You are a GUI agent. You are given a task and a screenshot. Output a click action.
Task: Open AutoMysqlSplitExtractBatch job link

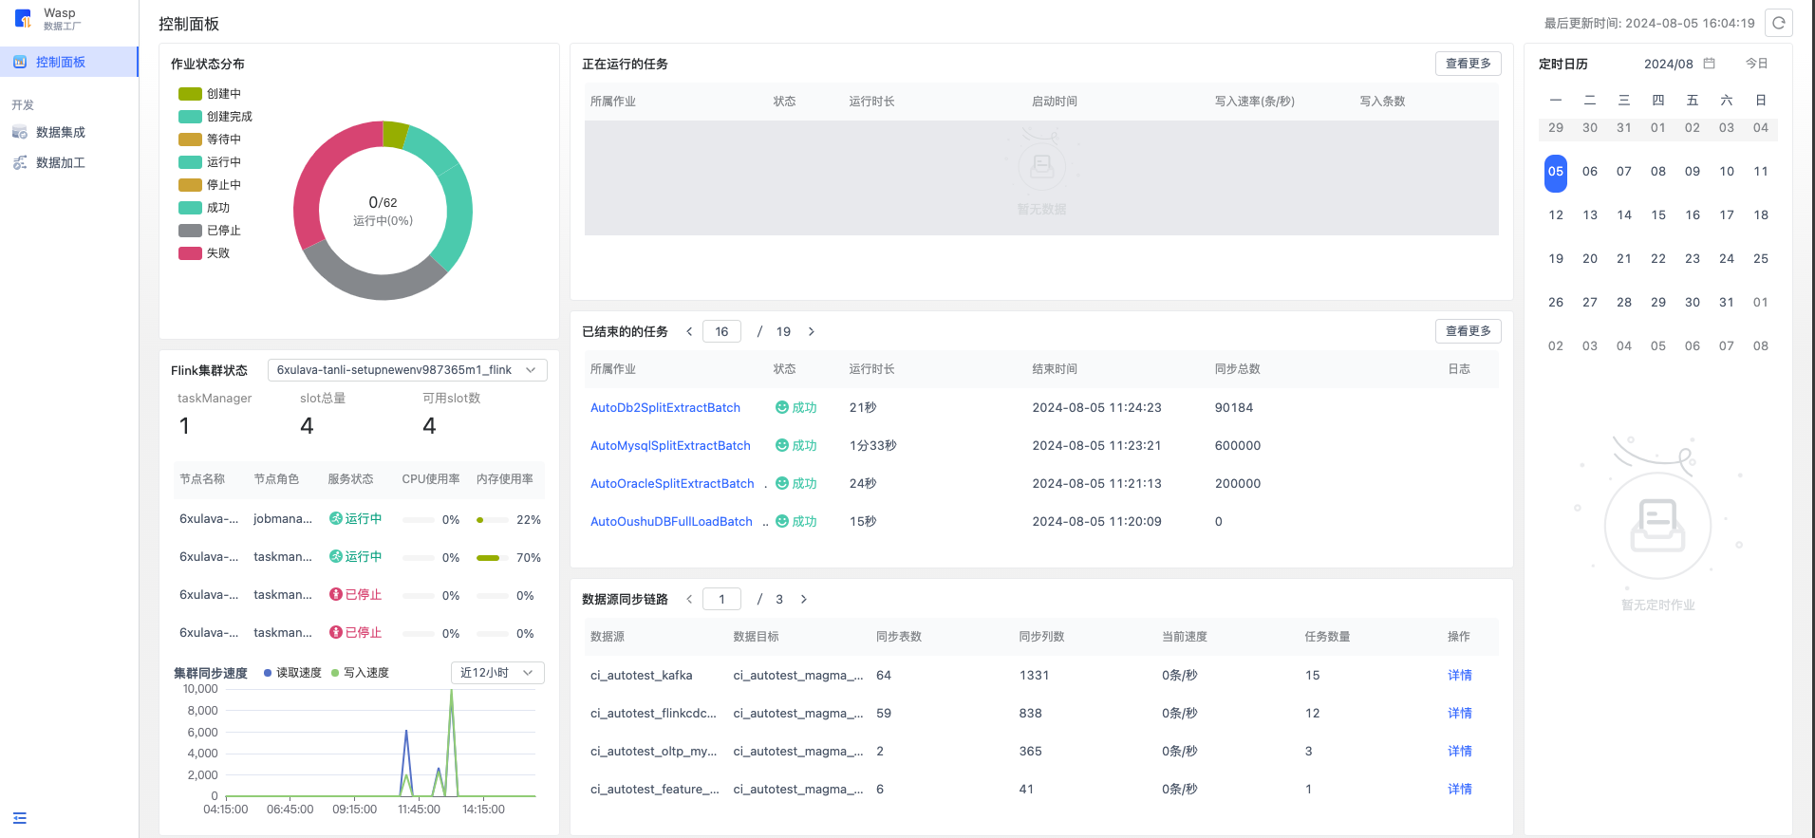(670, 445)
